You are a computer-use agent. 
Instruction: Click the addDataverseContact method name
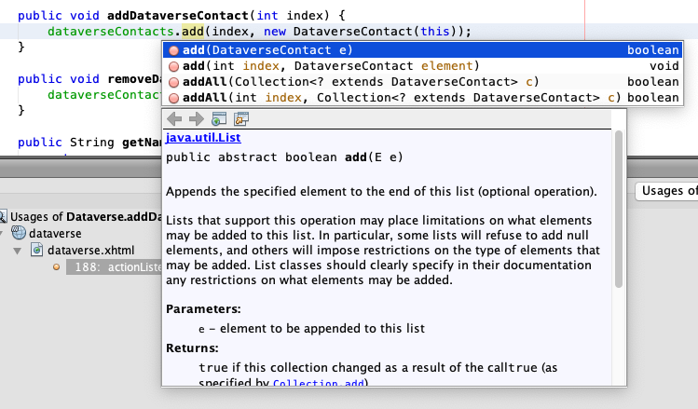pos(178,16)
